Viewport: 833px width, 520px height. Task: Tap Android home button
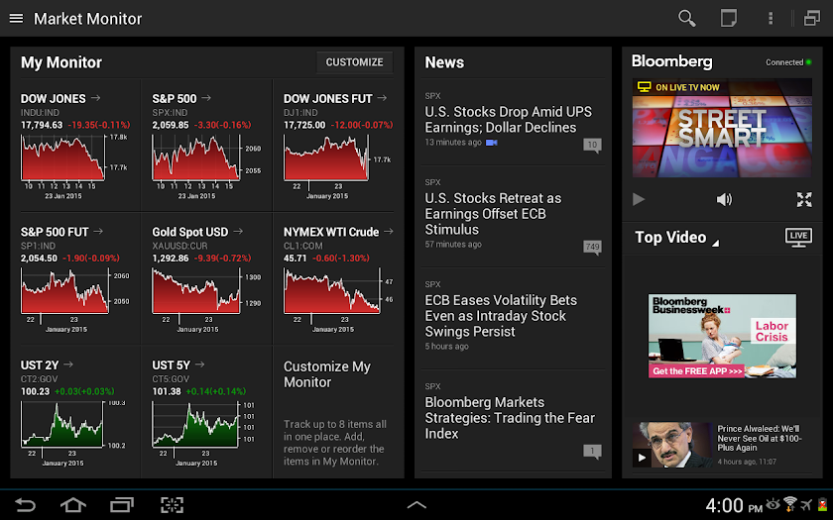[x=73, y=504]
